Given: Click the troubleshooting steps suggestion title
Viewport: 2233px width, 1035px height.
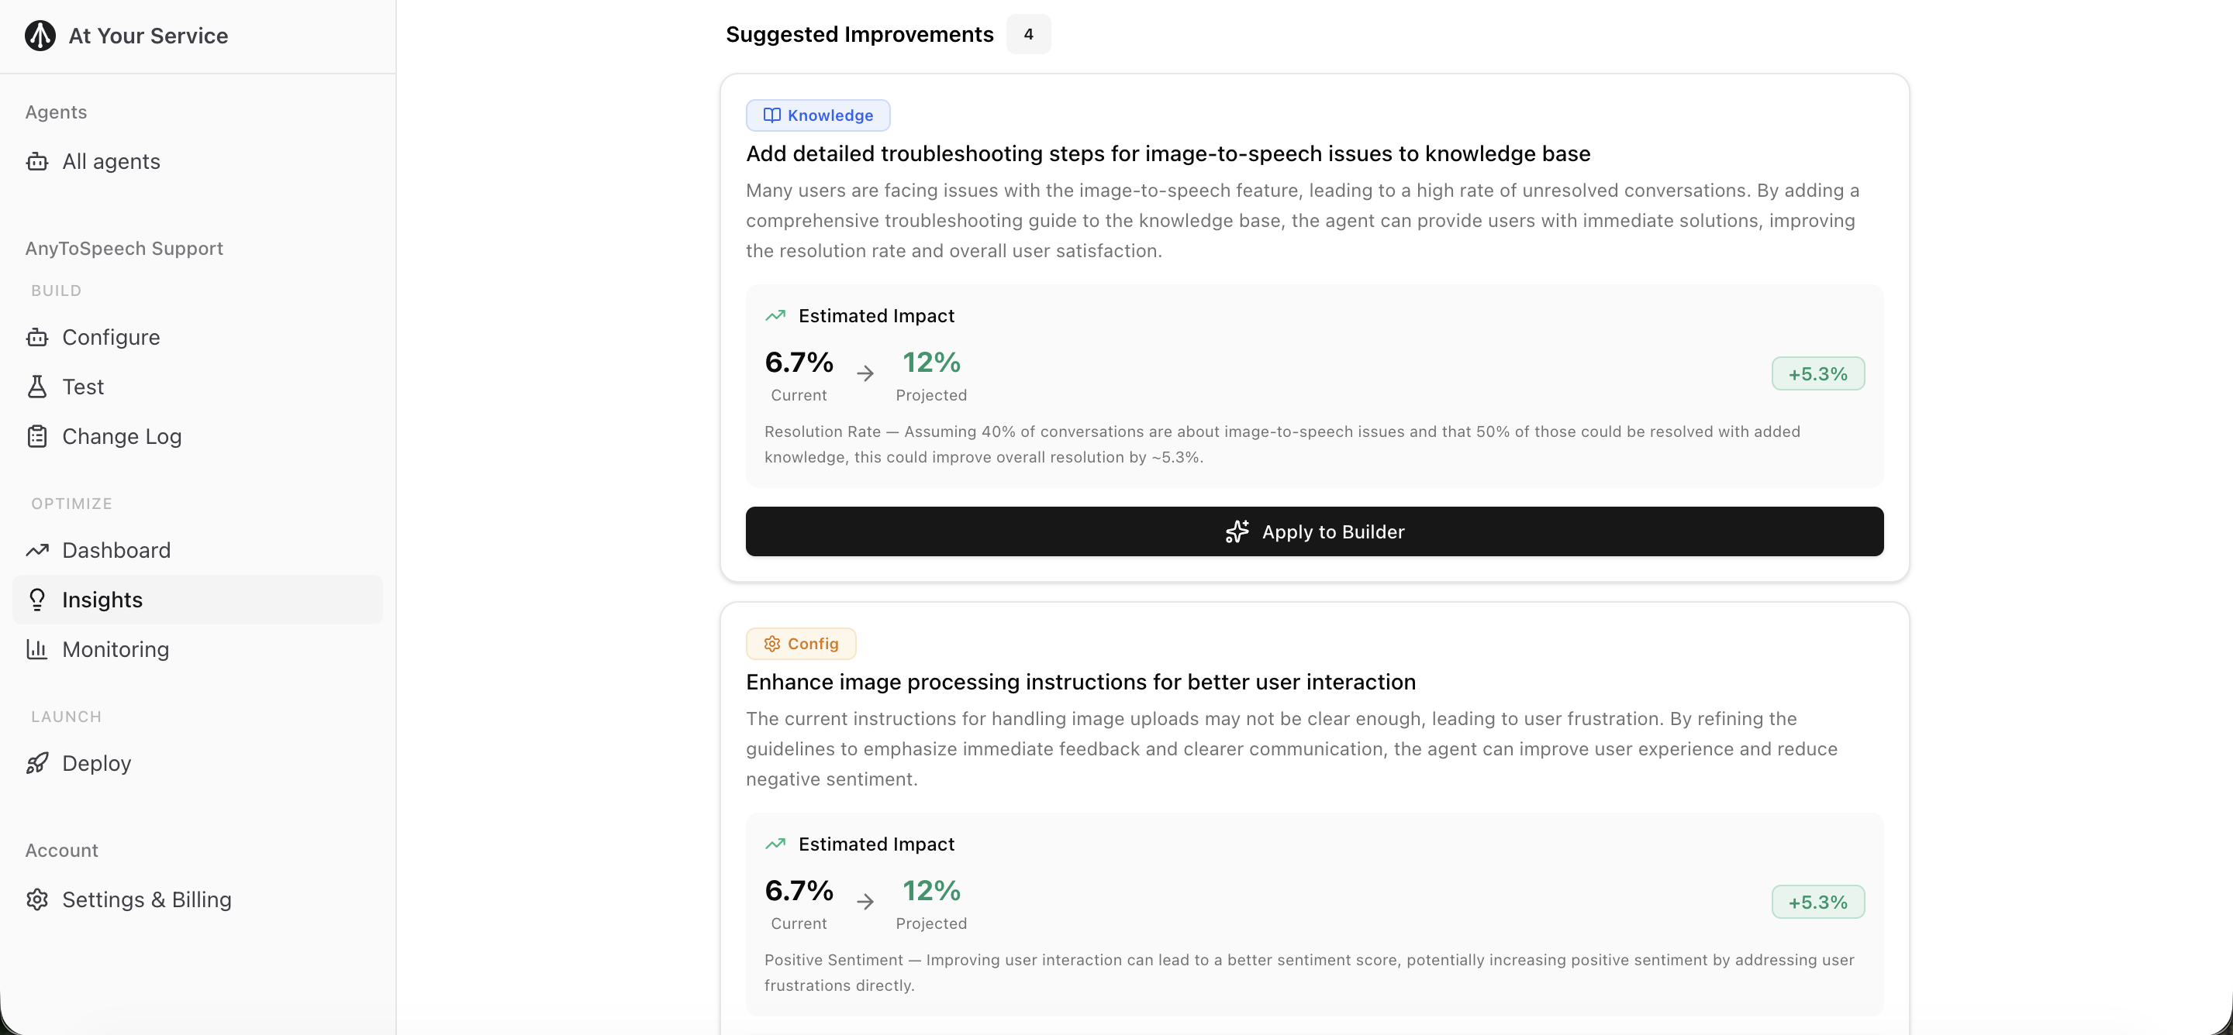Looking at the screenshot, I should coord(1168,154).
